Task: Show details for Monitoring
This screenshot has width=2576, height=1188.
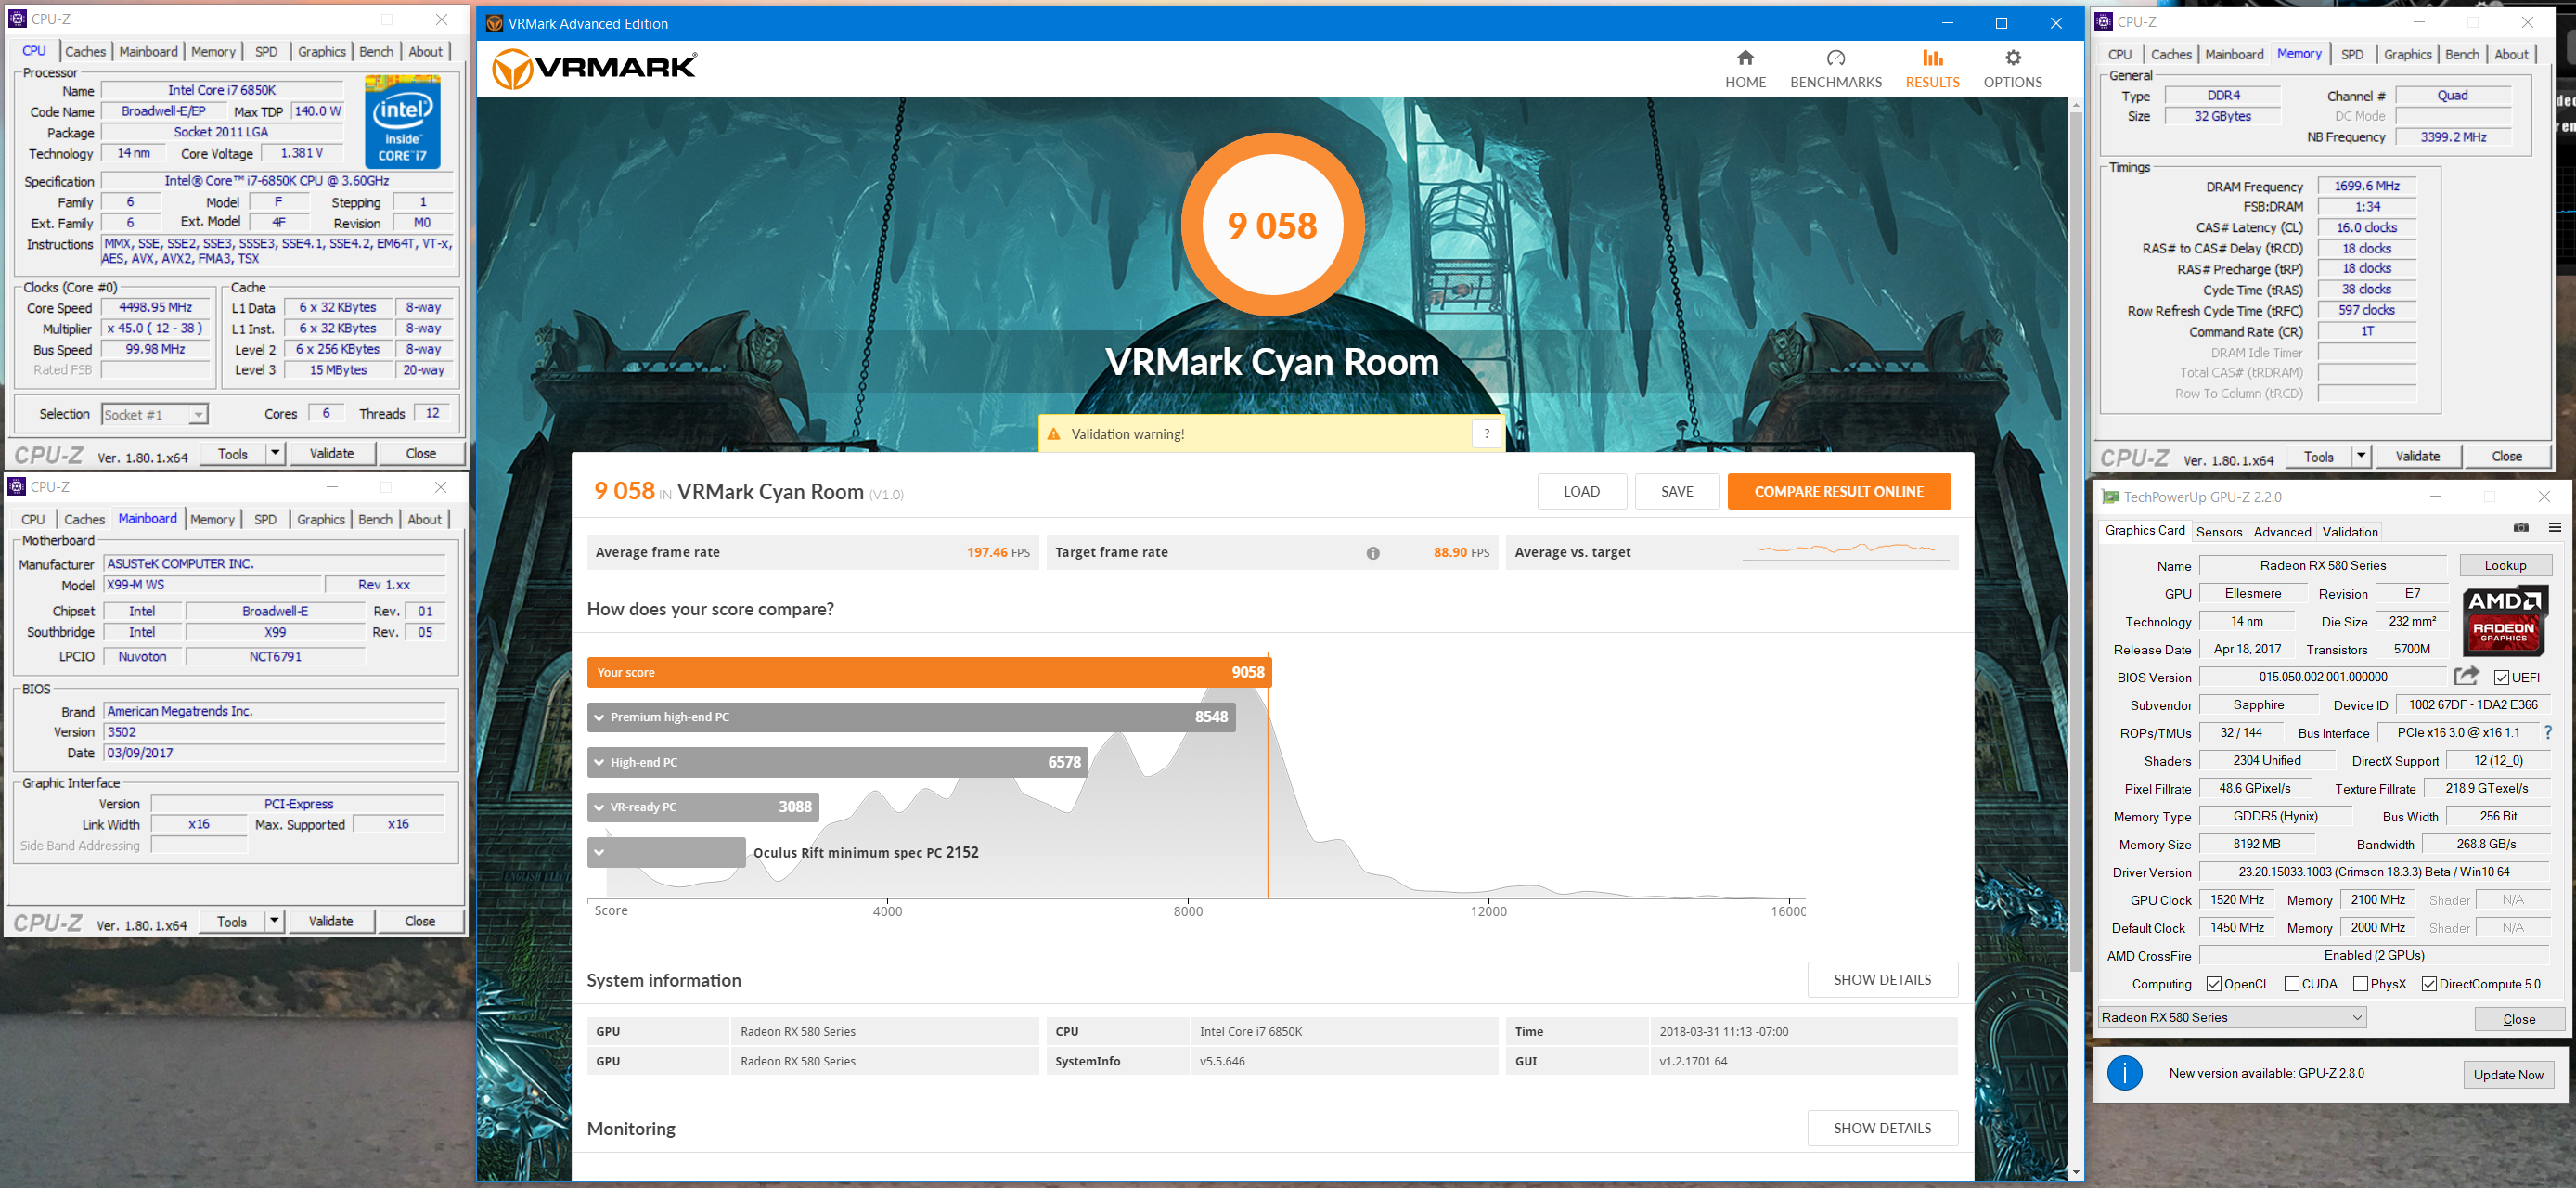Action: coord(1882,1128)
